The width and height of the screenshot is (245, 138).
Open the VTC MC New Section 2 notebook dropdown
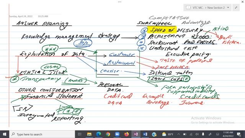(x=207, y=8)
